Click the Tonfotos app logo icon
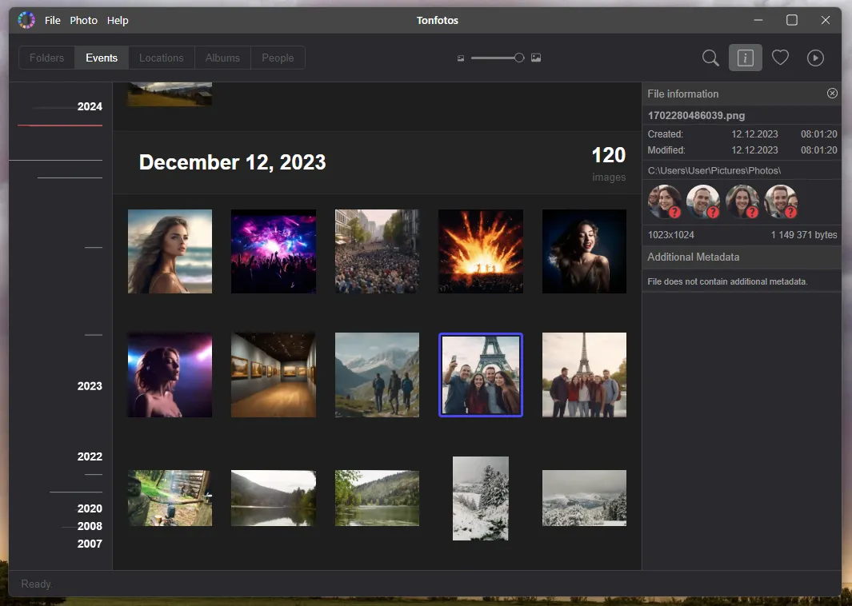The height and width of the screenshot is (606, 852). (x=26, y=20)
